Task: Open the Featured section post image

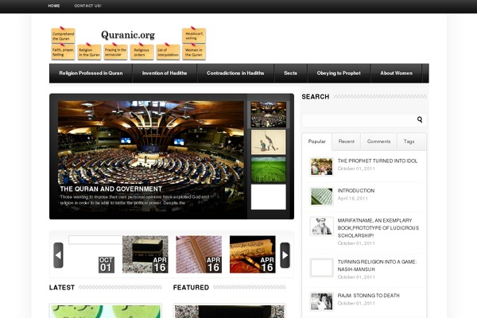Action: point(230,312)
